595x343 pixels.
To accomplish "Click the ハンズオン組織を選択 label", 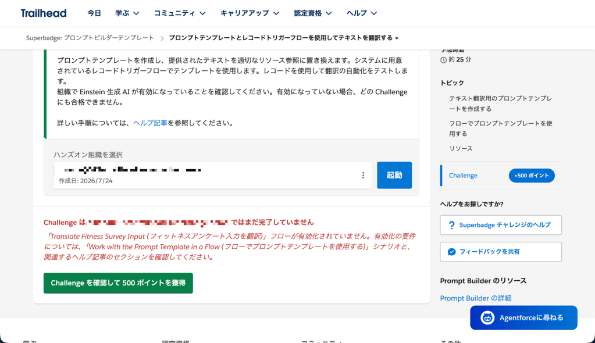I will pyautogui.click(x=88, y=155).
